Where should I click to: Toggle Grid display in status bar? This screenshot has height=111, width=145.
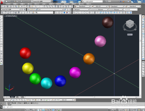point(31,110)
